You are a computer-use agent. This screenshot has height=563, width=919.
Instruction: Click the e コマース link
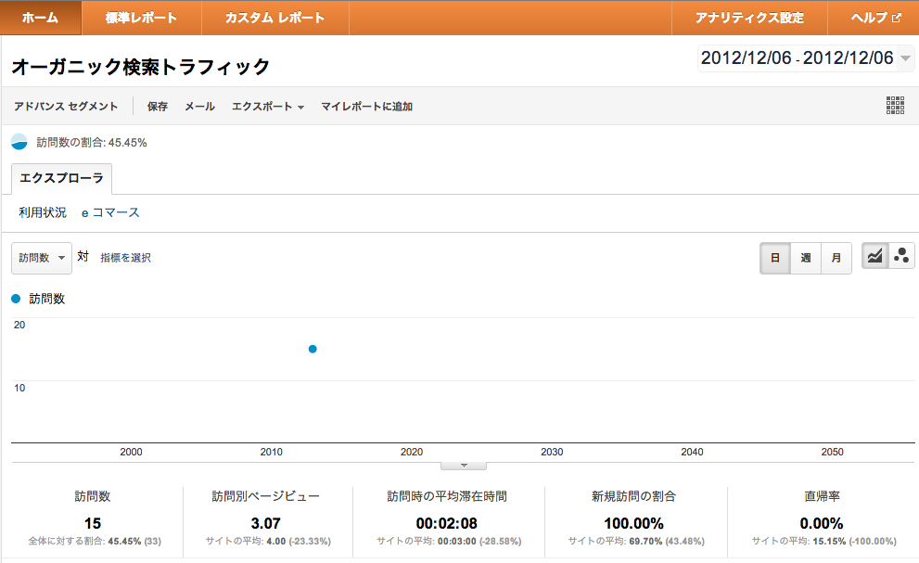(x=110, y=212)
